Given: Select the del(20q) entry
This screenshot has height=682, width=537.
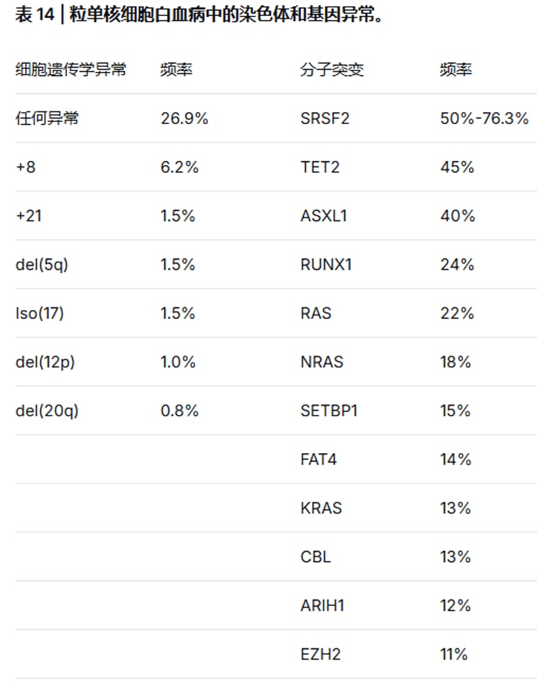Looking at the screenshot, I should tap(47, 411).
